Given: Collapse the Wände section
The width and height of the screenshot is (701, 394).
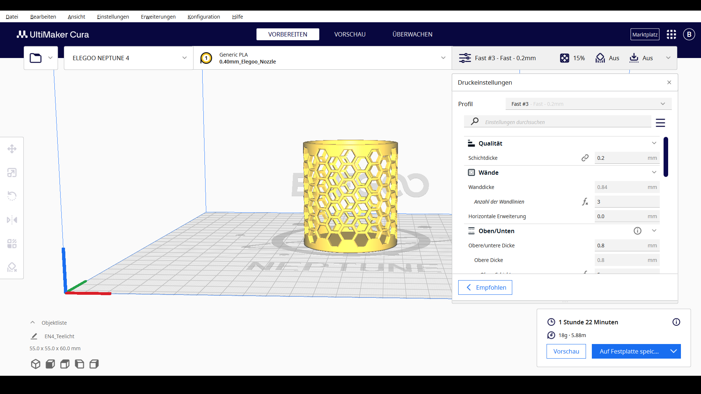Looking at the screenshot, I should click(x=654, y=173).
